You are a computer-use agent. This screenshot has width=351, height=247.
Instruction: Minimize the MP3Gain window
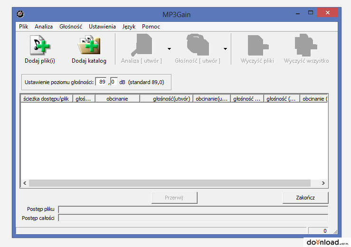click(x=297, y=13)
